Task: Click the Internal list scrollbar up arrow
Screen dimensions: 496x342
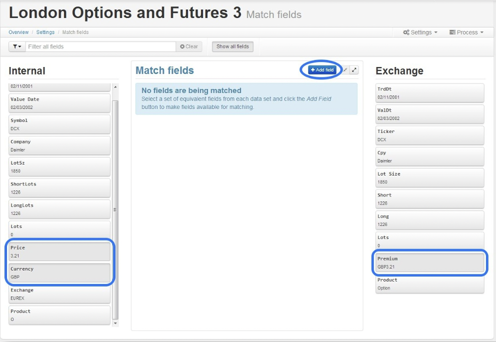Action: click(x=115, y=86)
